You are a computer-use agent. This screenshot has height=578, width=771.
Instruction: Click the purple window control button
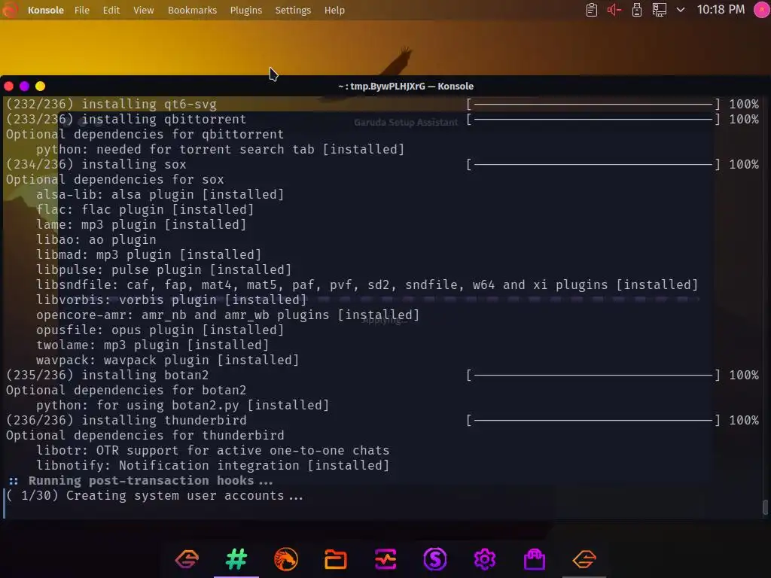click(x=24, y=87)
